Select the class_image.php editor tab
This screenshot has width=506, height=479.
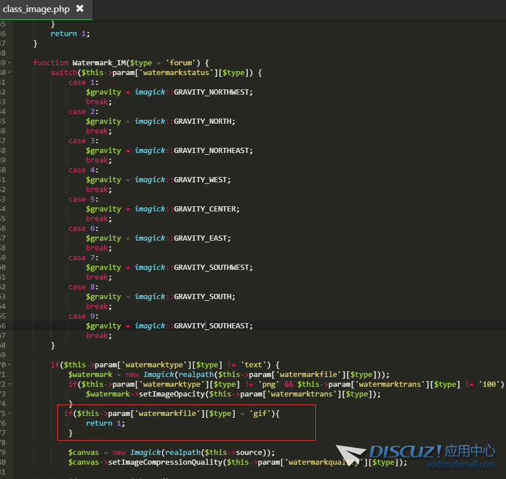pos(46,9)
